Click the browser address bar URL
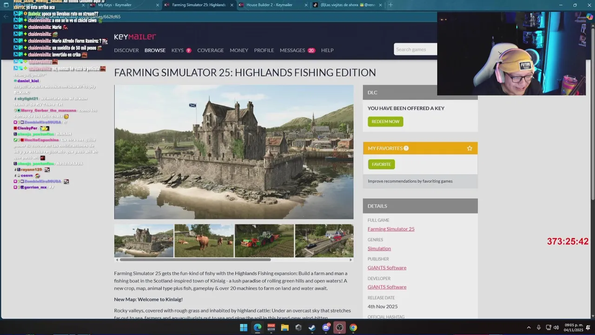The width and height of the screenshot is (595, 335). point(78,17)
